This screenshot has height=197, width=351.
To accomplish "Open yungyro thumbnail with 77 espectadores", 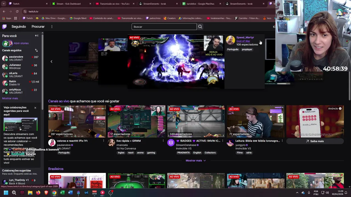I will pos(255,121).
